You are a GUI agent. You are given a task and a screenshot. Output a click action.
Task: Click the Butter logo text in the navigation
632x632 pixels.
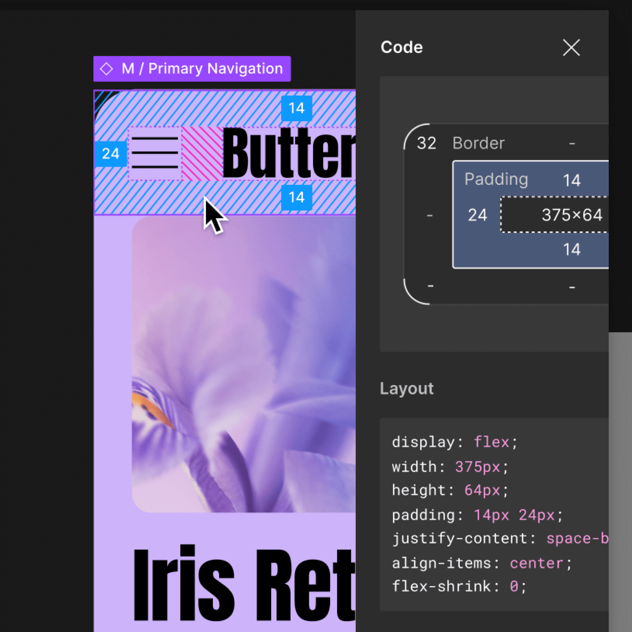pyautogui.click(x=289, y=153)
